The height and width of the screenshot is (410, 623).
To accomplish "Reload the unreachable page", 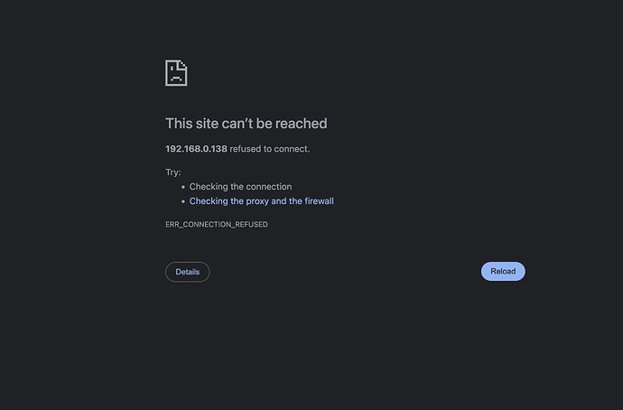I will pyautogui.click(x=503, y=271).
